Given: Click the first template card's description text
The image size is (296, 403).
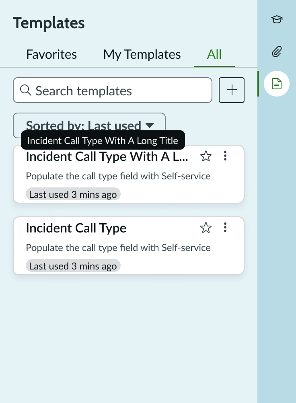Looking at the screenshot, I should click(x=118, y=176).
